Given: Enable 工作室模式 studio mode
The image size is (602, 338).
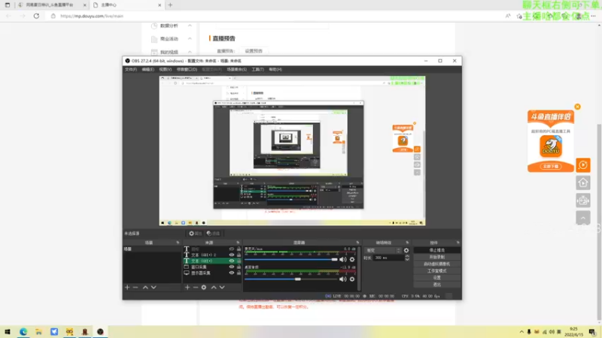Looking at the screenshot, I should pyautogui.click(x=437, y=270).
